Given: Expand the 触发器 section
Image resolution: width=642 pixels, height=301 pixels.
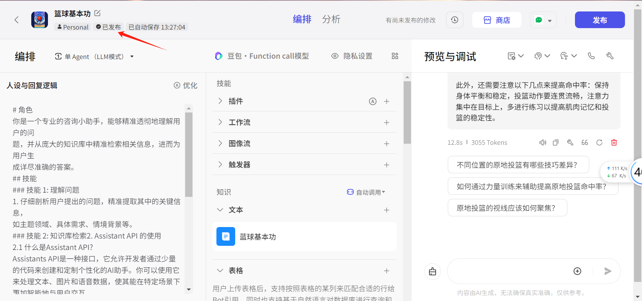Looking at the screenshot, I should (220, 165).
